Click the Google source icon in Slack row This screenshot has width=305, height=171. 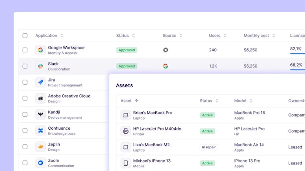point(166,66)
